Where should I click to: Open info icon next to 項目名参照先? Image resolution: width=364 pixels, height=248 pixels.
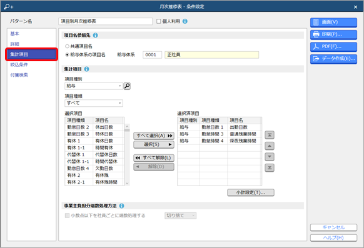click(96, 35)
